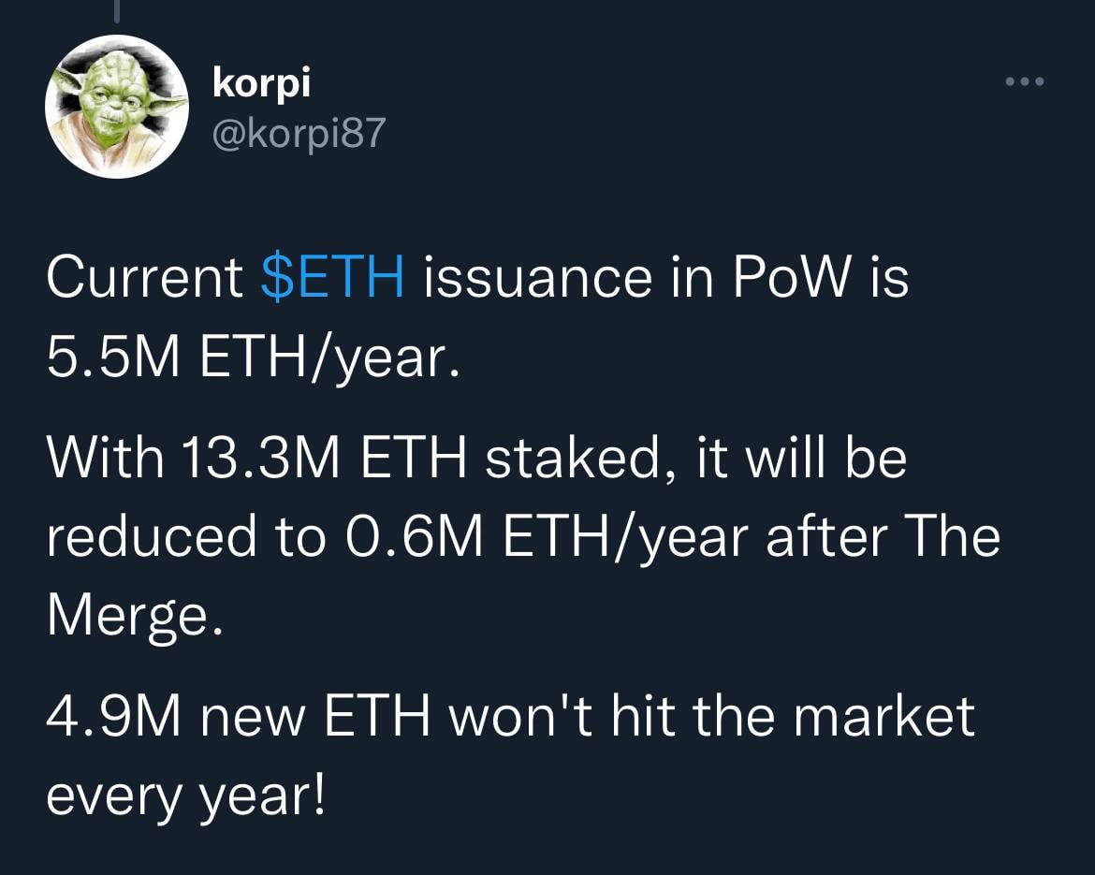The image size is (1095, 875).
Task: Click the word "Merge." in the tweet
Action: pos(135,618)
